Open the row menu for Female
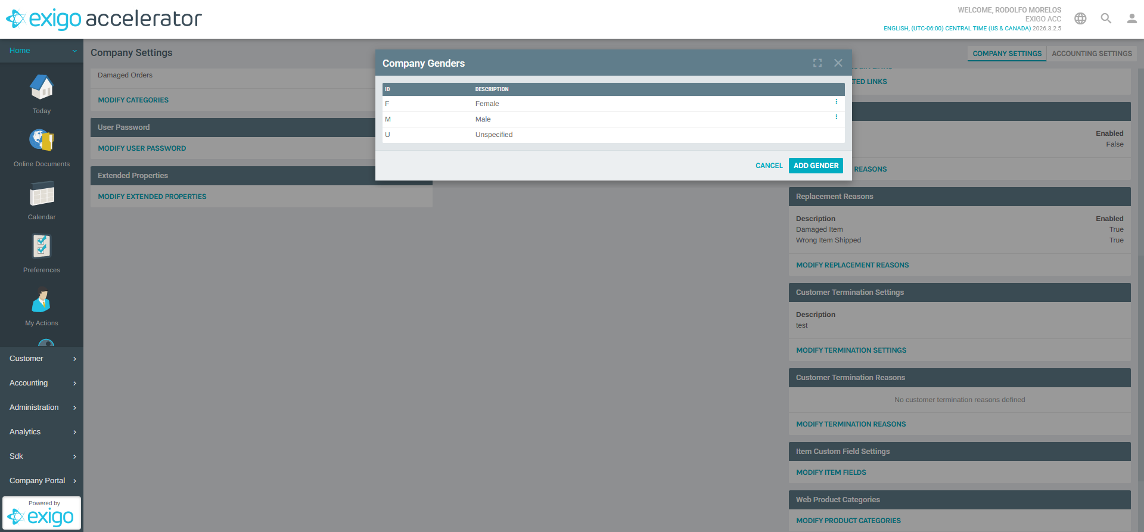Image resolution: width=1144 pixels, height=532 pixels. tap(837, 102)
